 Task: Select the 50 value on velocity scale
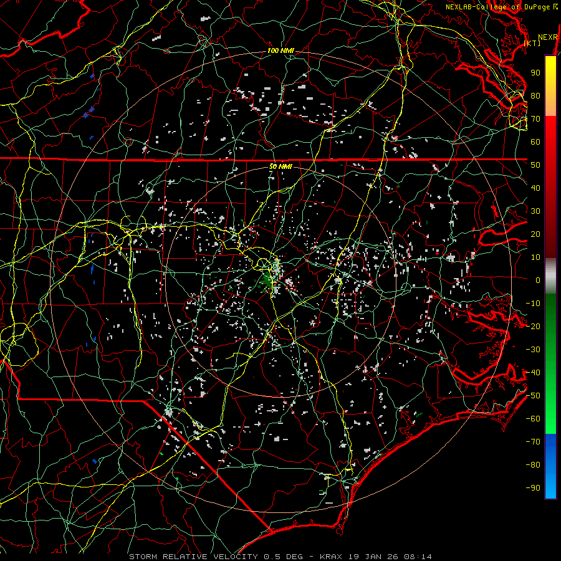pyautogui.click(x=535, y=165)
